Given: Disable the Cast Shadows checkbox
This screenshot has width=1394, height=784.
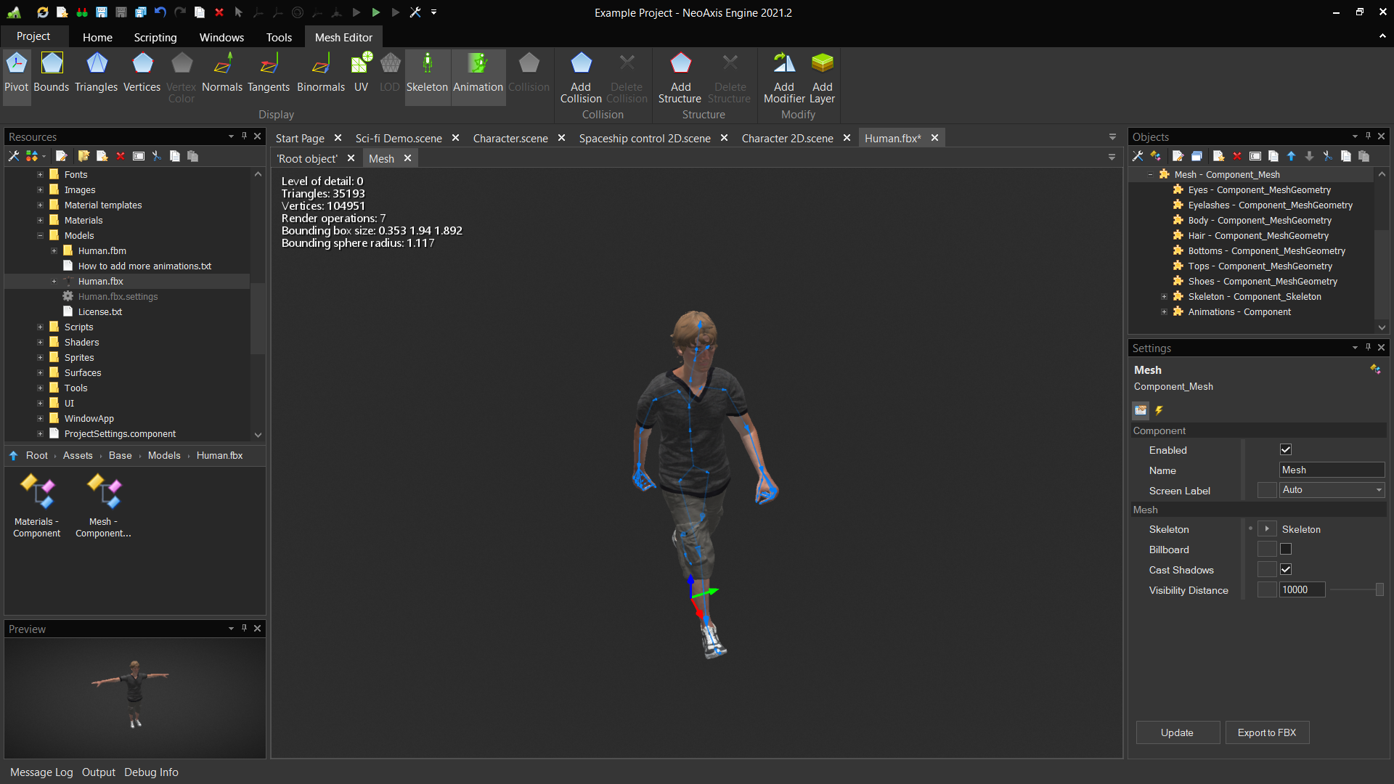Looking at the screenshot, I should [x=1286, y=570].
